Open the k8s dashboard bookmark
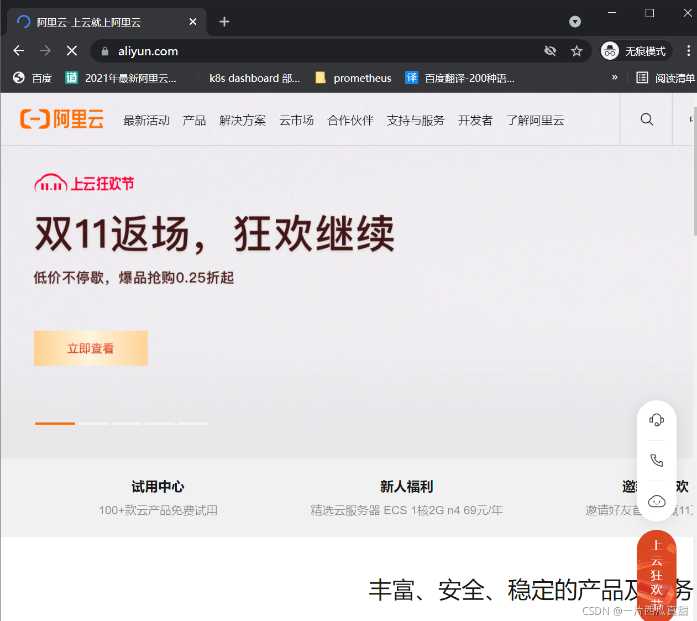 click(246, 78)
